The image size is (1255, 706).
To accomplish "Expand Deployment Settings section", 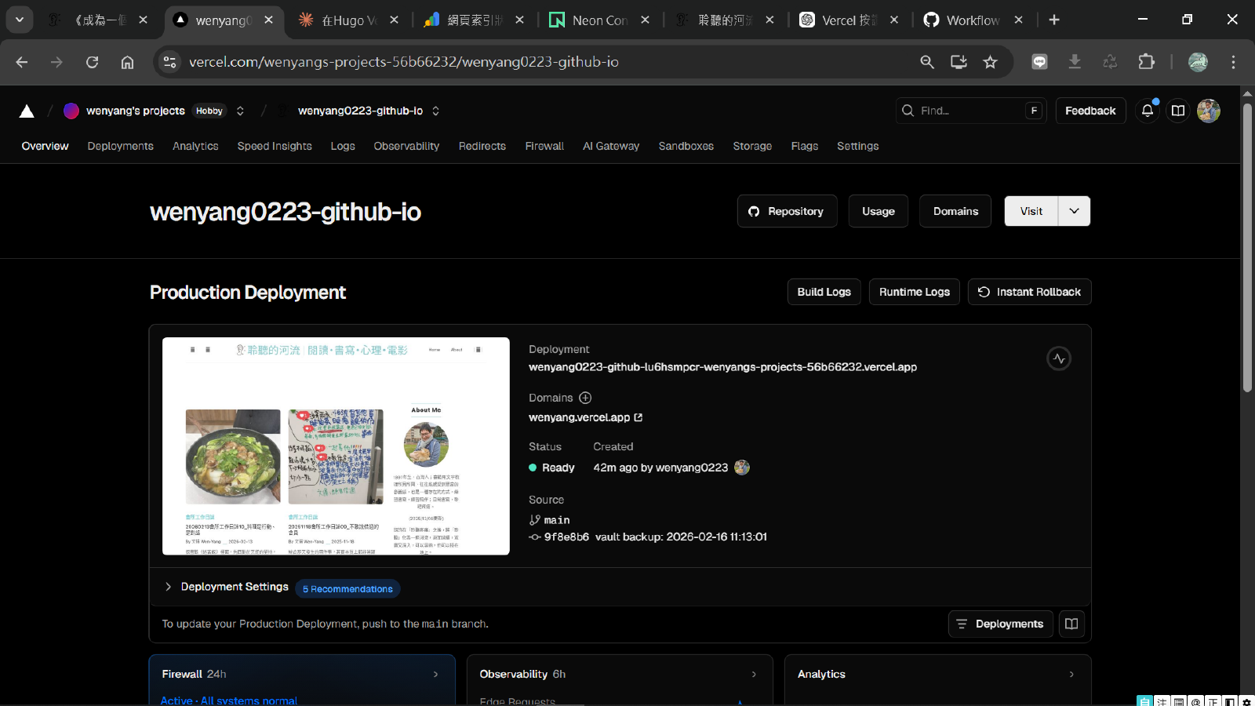I will (169, 587).
